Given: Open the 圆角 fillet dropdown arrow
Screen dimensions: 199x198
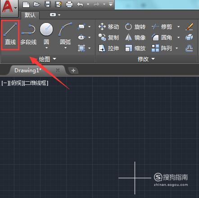Looking at the screenshot, I should 178,37.
